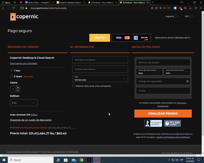Choose PayPal as payment method
The width and height of the screenshot is (204, 163).
pyautogui.click(x=99, y=38)
